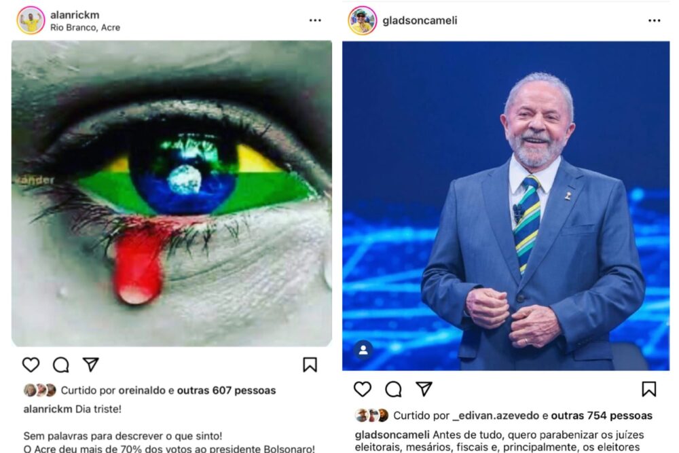The image size is (679, 453).
Task: Open comments on the gladsoncameli post
Action: coord(393,389)
